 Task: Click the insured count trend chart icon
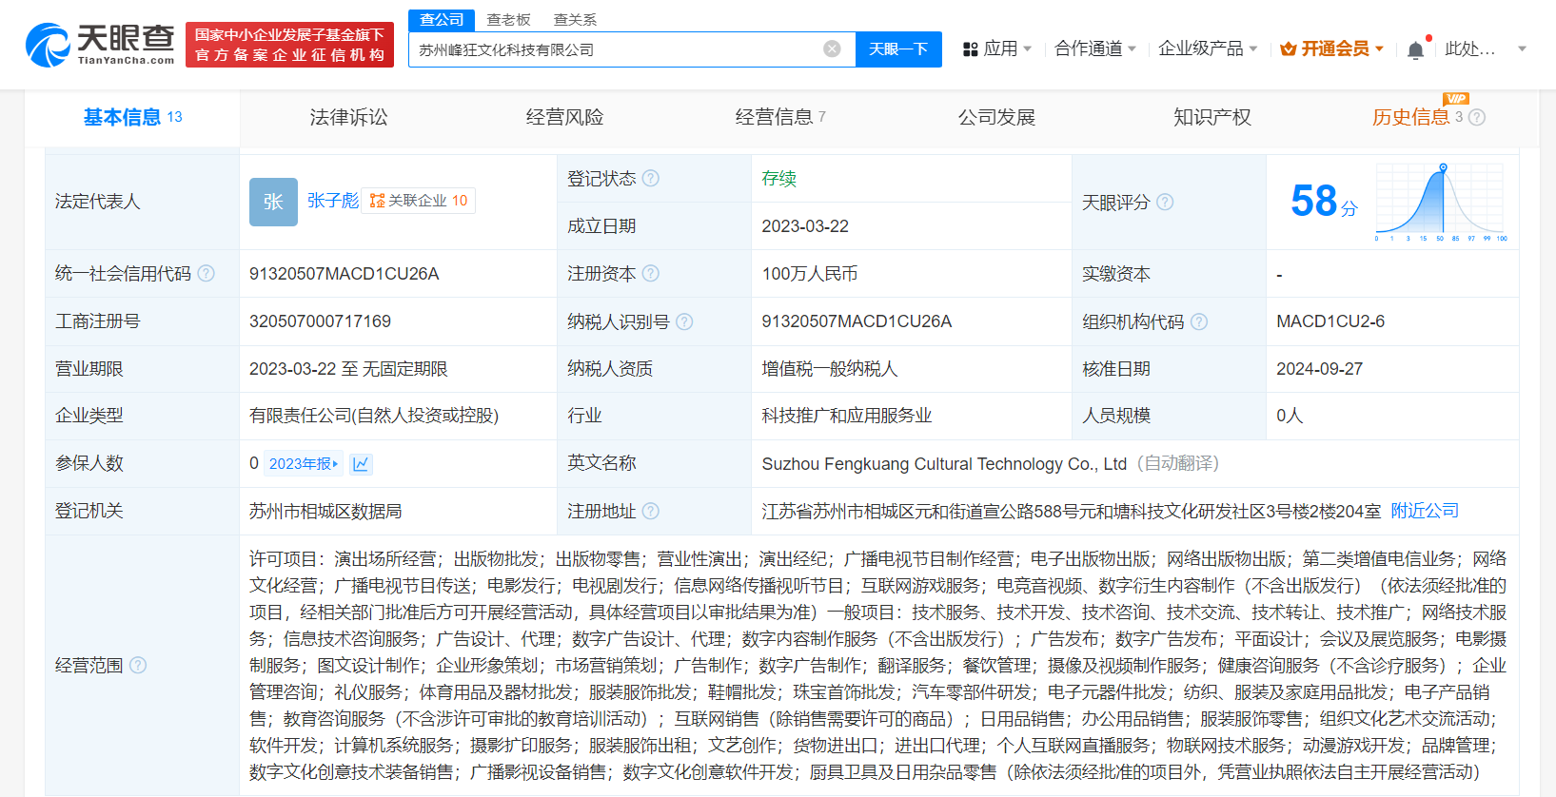tap(361, 463)
